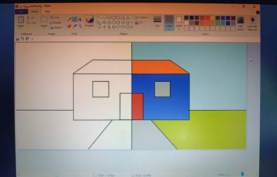This screenshot has height=177, width=277.
Task: Choose the Rectangle shape
Action: coord(114,18)
